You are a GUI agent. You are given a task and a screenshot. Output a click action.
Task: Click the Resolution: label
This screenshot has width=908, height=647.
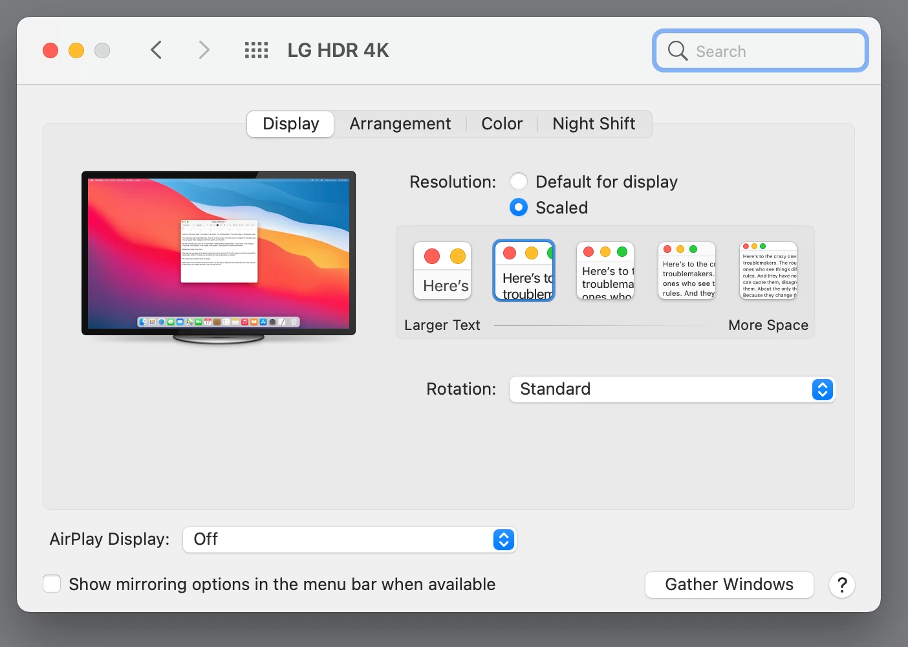[453, 182]
